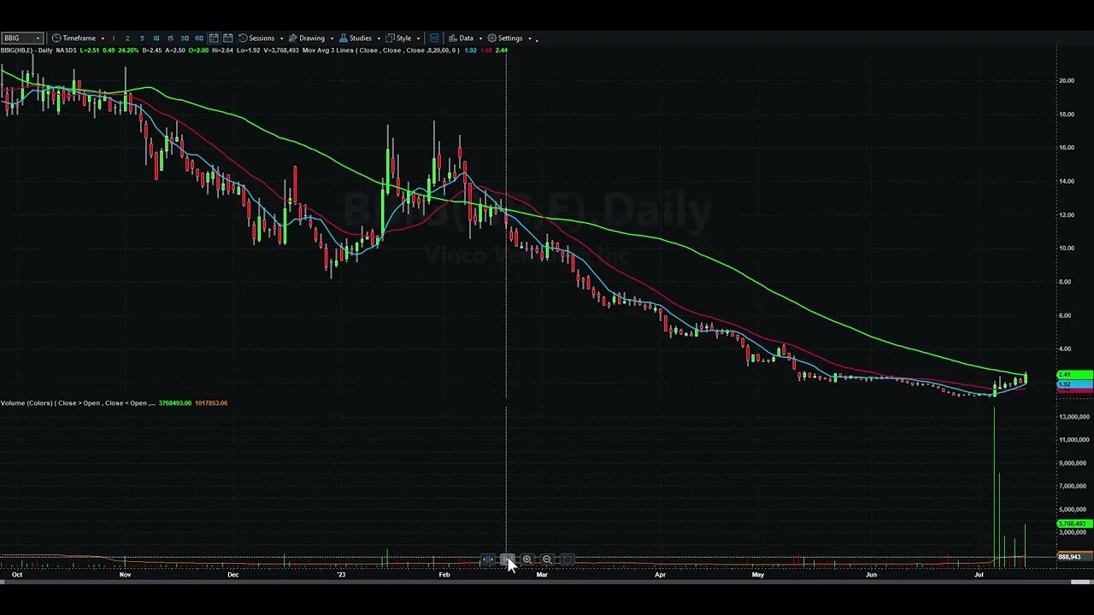Open the Style menu
Viewport: 1094px width, 615px height.
point(403,38)
